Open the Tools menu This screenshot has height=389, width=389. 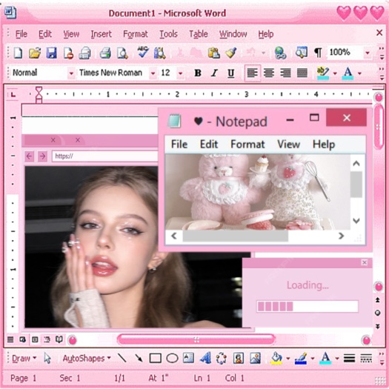click(168, 34)
